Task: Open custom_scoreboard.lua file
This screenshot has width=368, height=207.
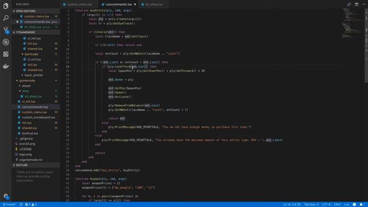Action: (x=36, y=117)
